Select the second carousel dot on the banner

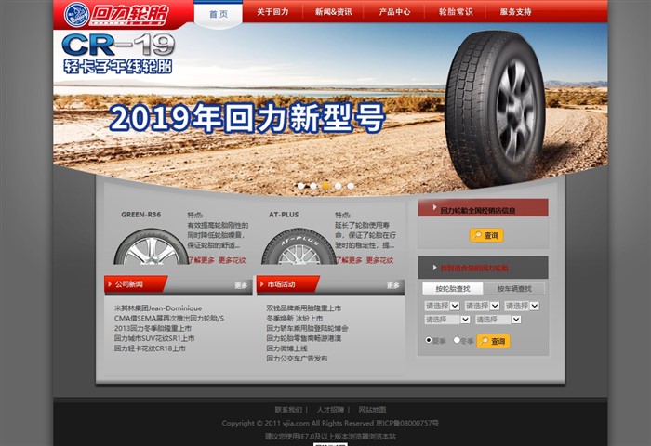pos(313,186)
